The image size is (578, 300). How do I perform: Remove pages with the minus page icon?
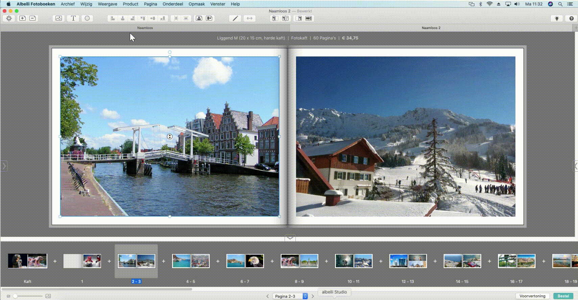tap(33, 18)
